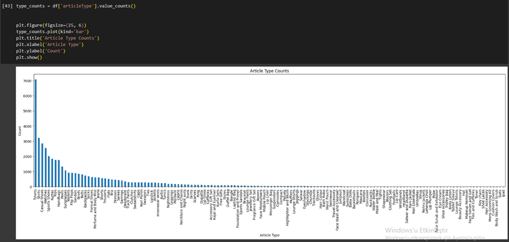This screenshot has height=242, width=509.
Task: Click the second tallest bar in chart
Action: (39, 162)
